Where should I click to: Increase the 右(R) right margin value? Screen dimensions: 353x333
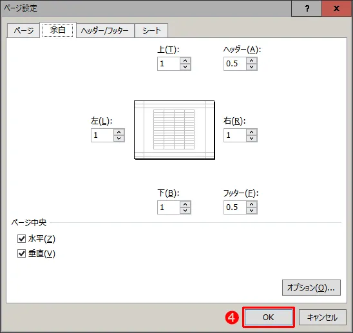click(x=252, y=132)
